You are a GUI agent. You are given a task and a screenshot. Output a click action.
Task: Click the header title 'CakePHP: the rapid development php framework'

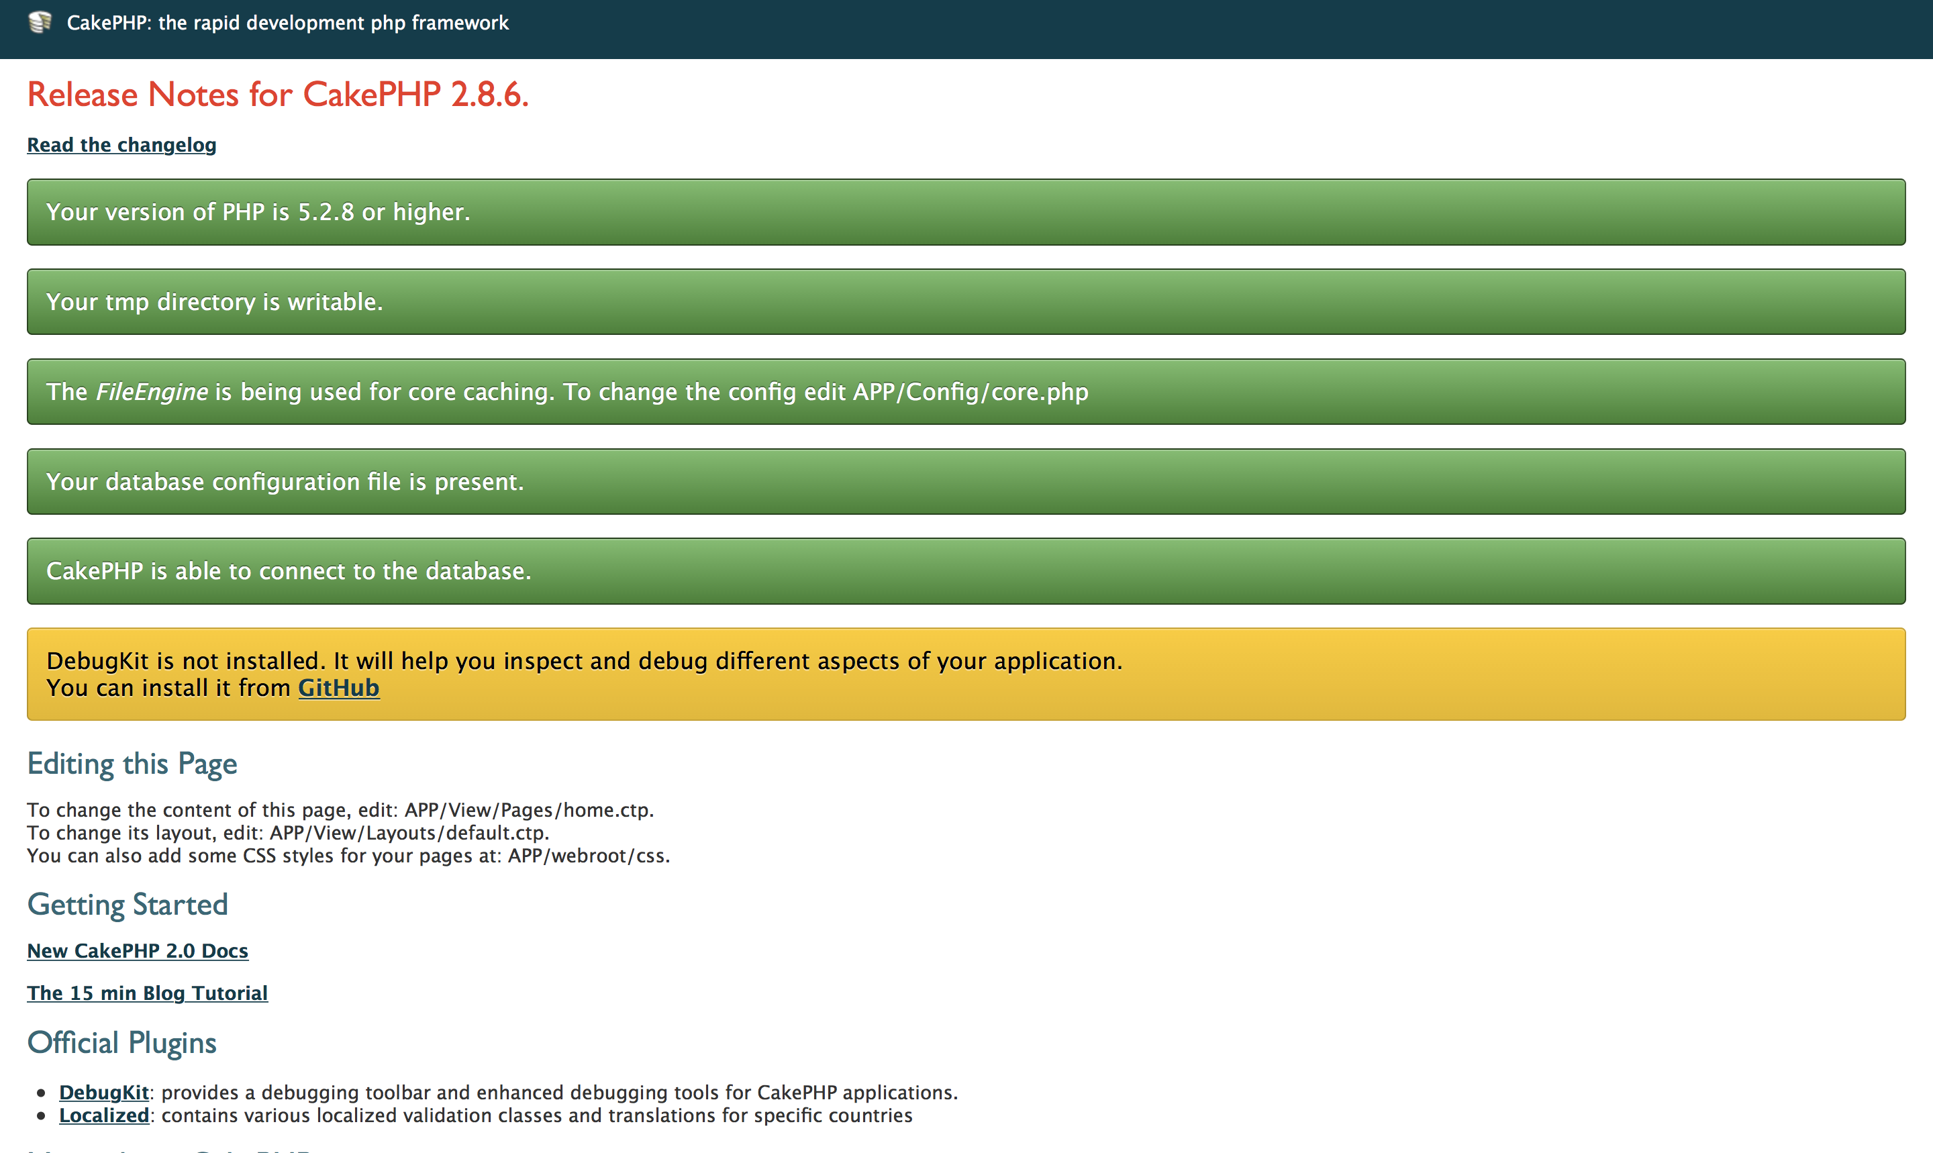[288, 23]
